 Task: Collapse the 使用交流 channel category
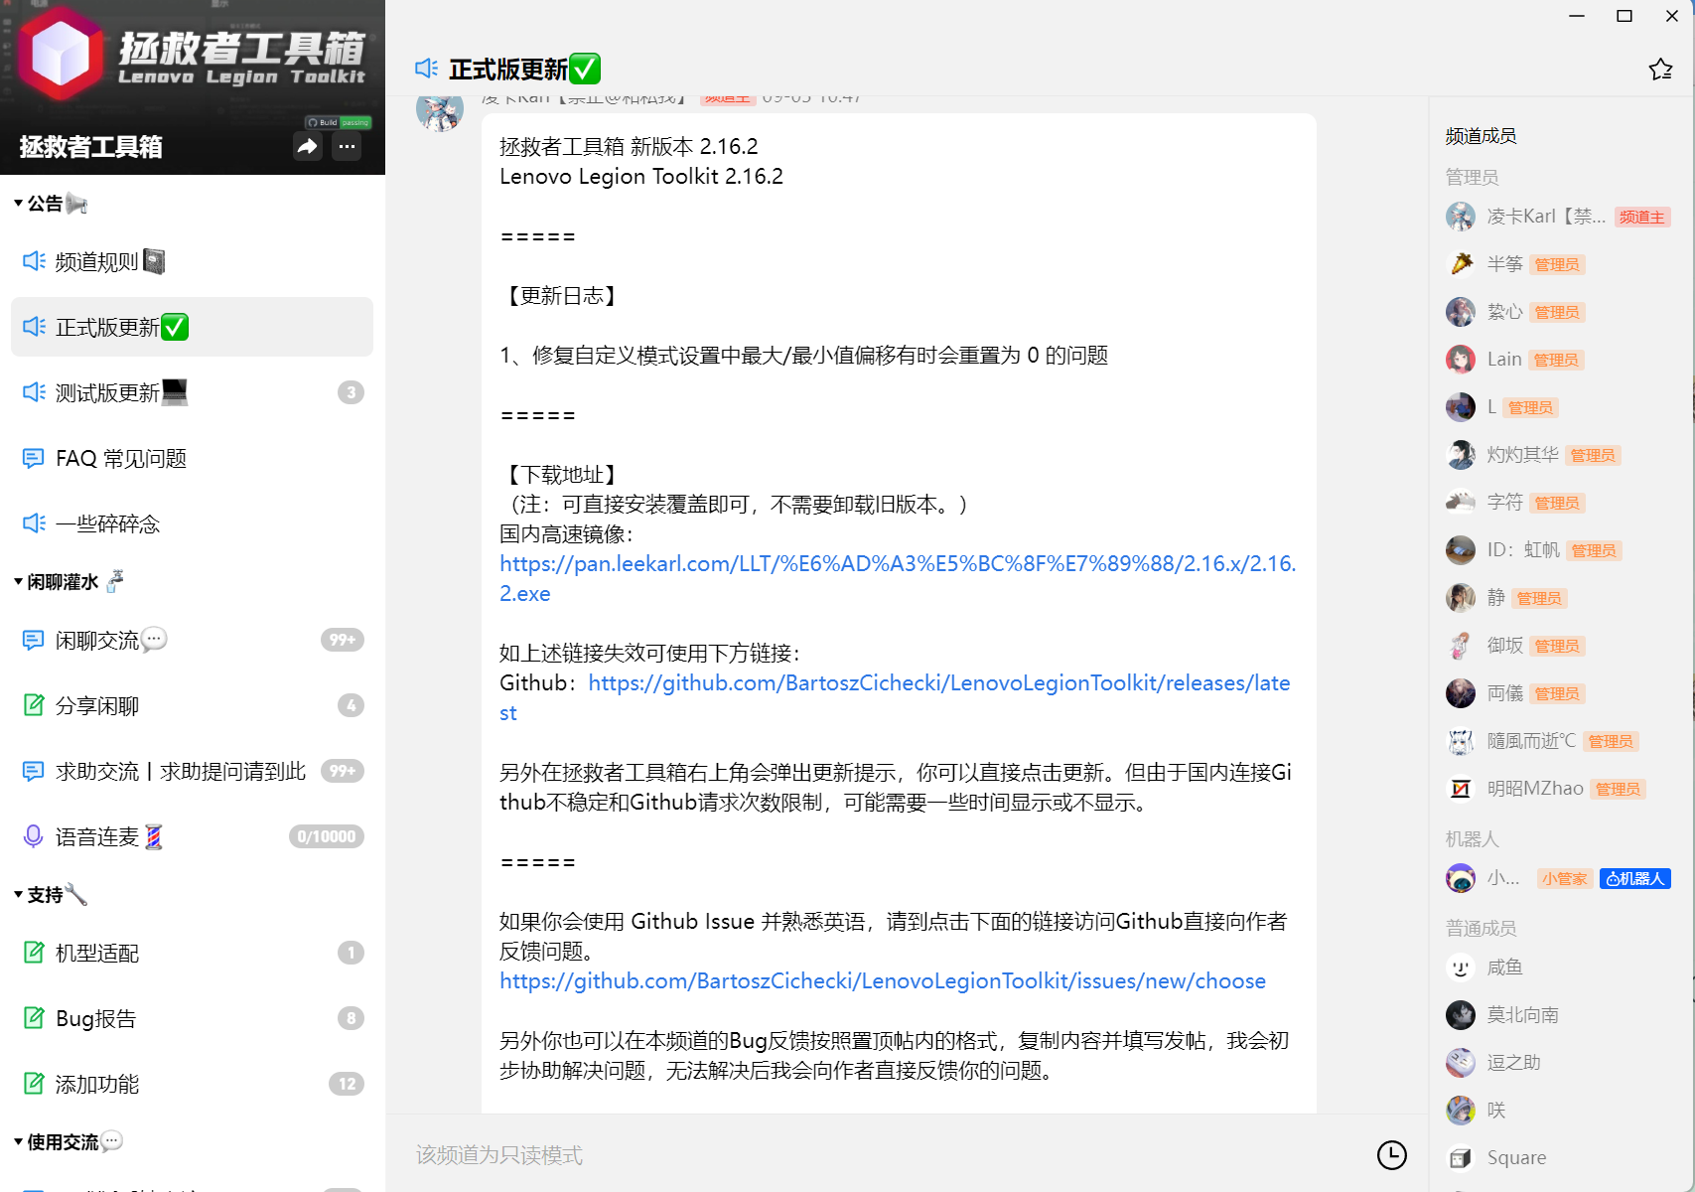[x=18, y=1142]
